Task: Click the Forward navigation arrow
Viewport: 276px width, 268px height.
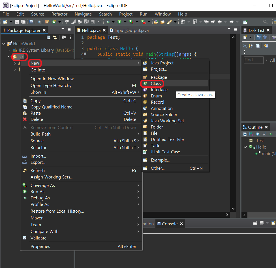Action: click(x=232, y=22)
